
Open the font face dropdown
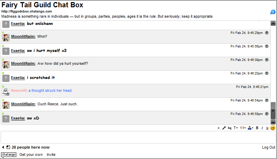[235, 128]
